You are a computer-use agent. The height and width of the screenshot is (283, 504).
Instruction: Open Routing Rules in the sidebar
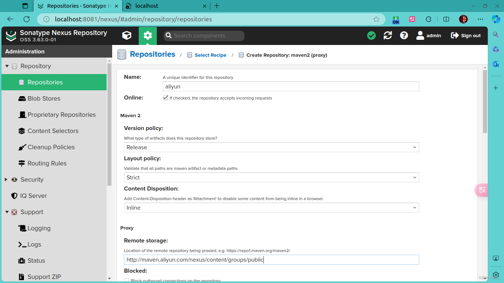[x=54, y=163]
